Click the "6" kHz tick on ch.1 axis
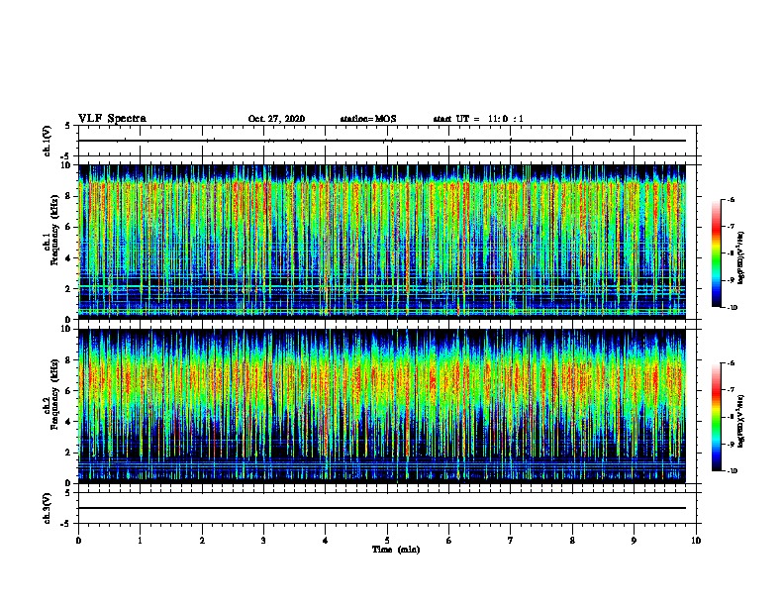The width and height of the screenshot is (784, 606). click(x=68, y=227)
